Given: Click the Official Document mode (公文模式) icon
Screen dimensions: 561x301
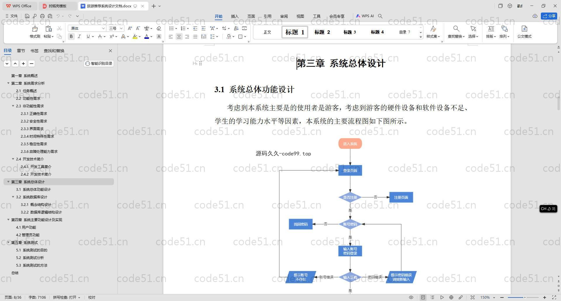Looking at the screenshot, I should (524, 29).
